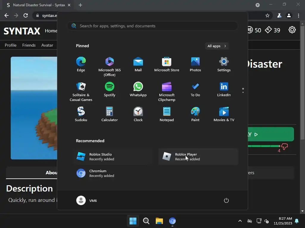Click the green Play button

271,134
